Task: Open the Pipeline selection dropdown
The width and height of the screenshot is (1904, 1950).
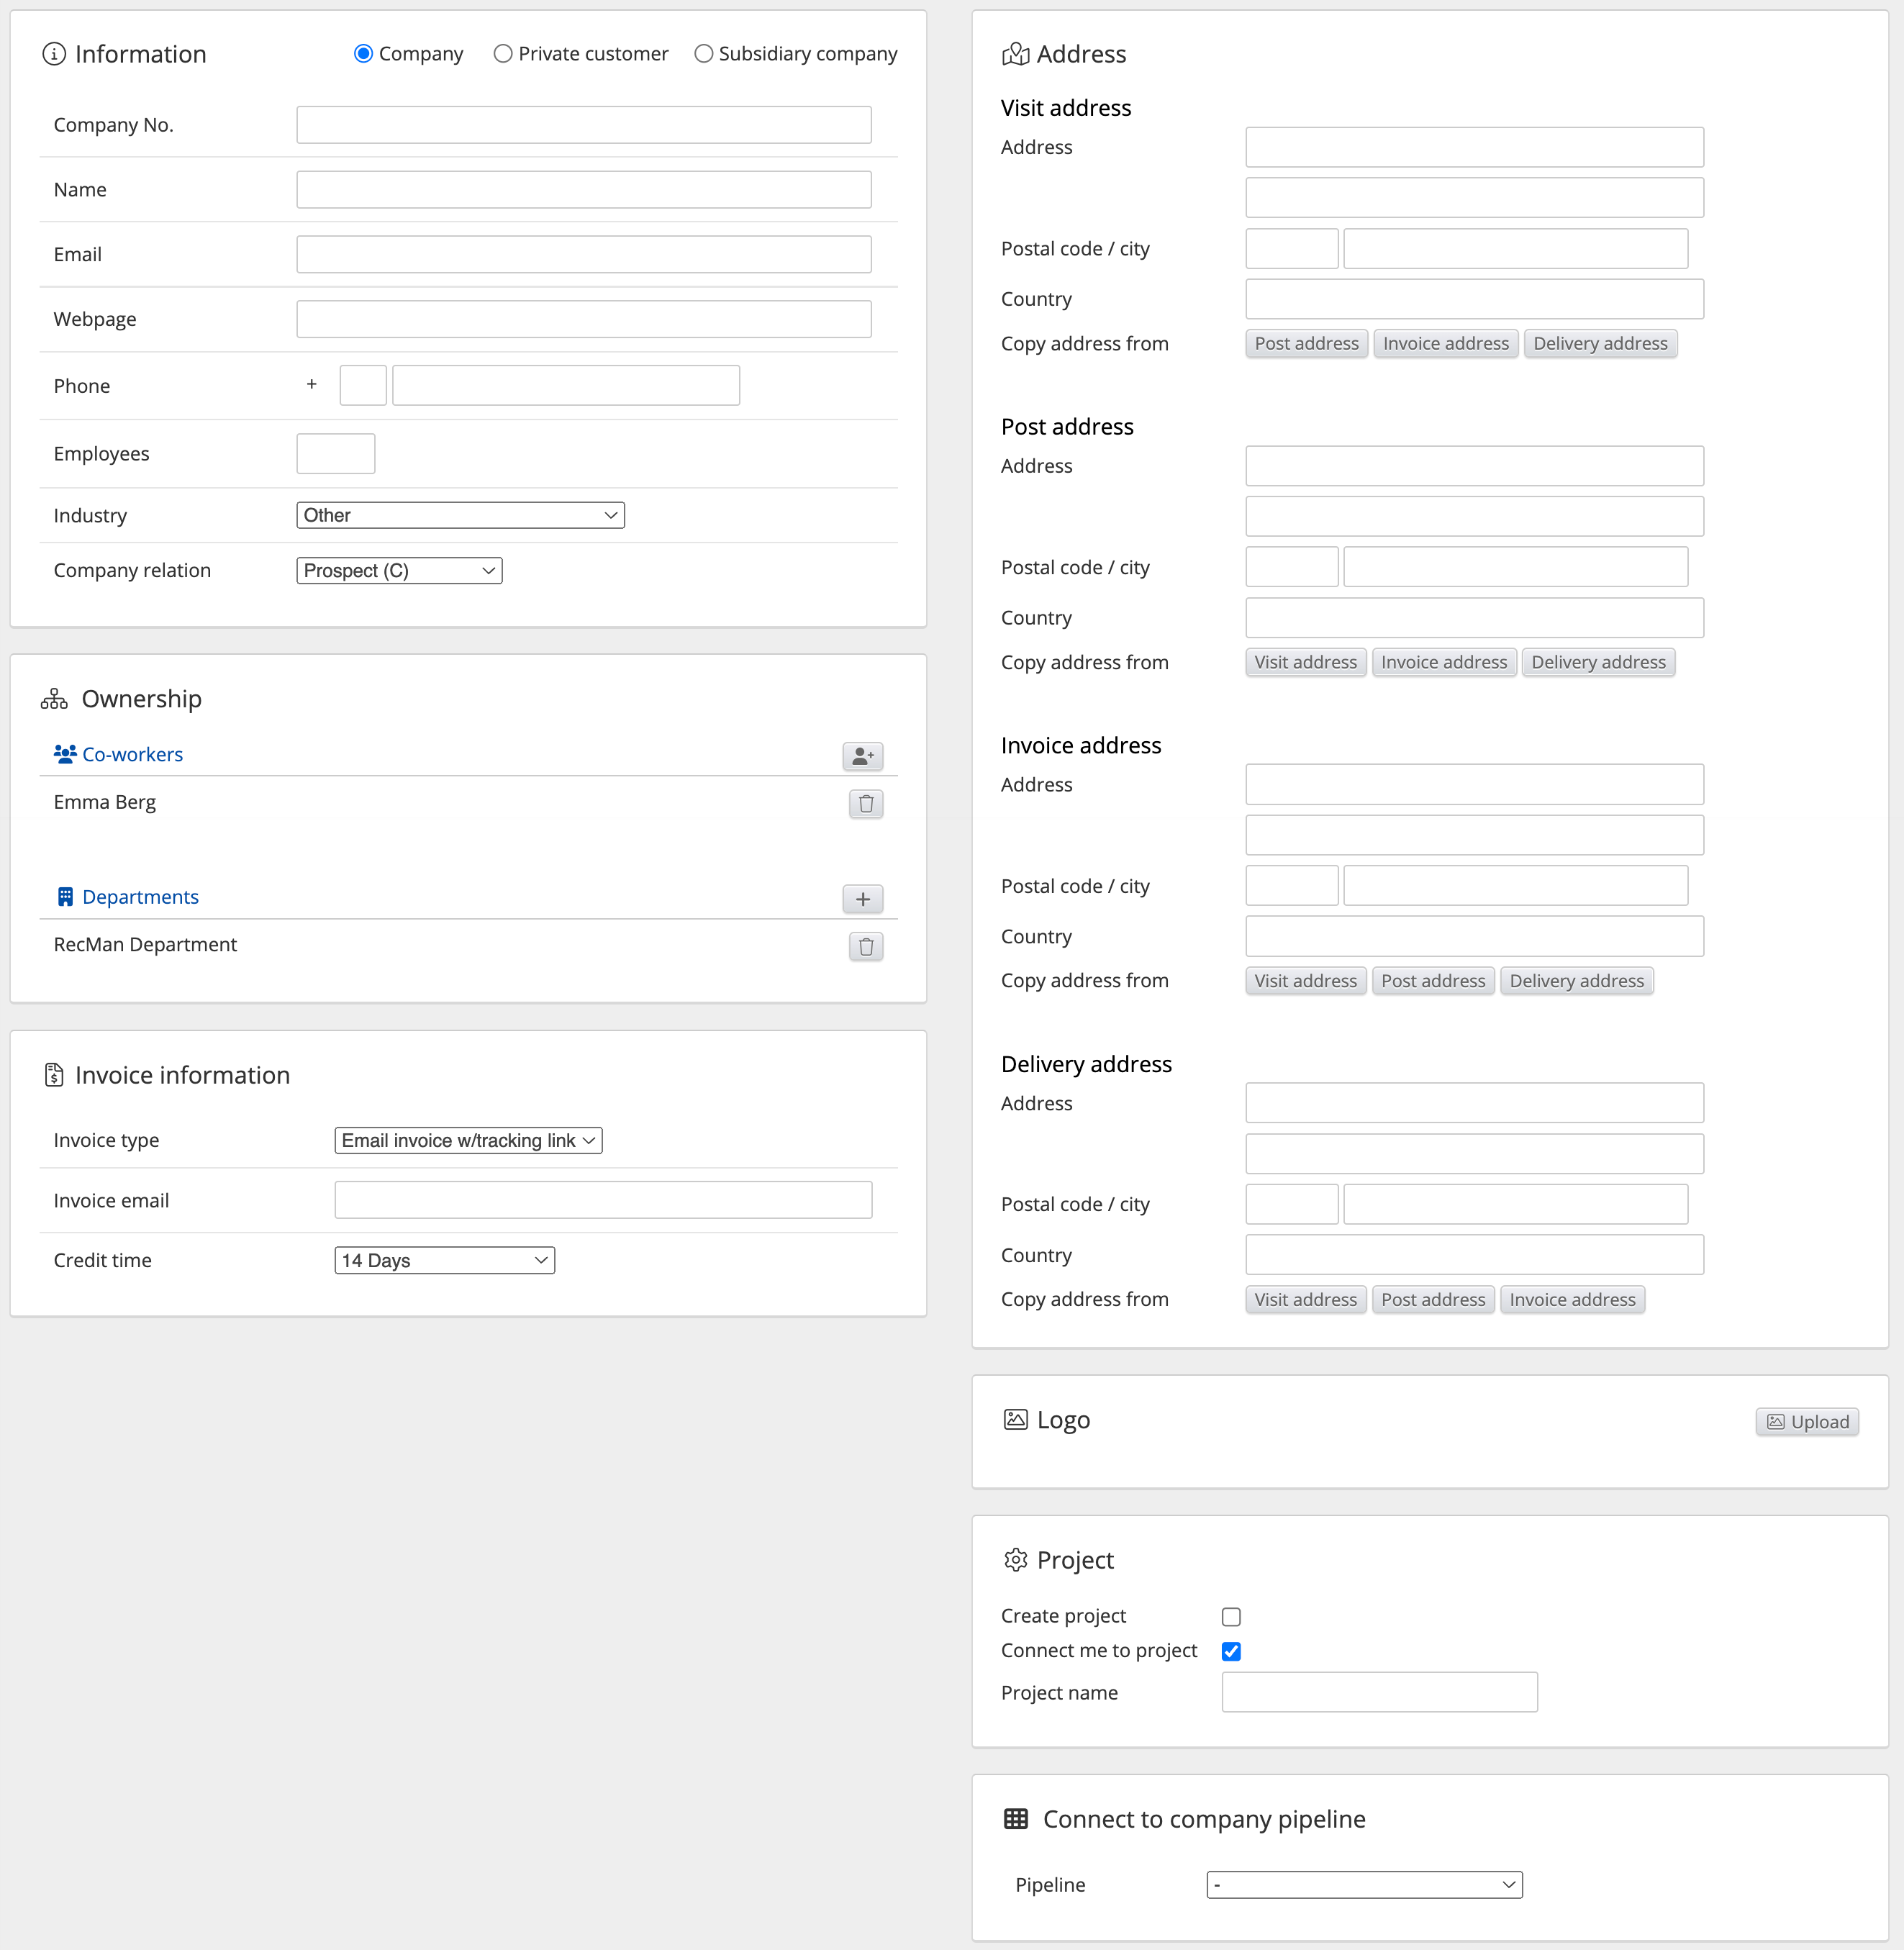Action: 1364,1885
